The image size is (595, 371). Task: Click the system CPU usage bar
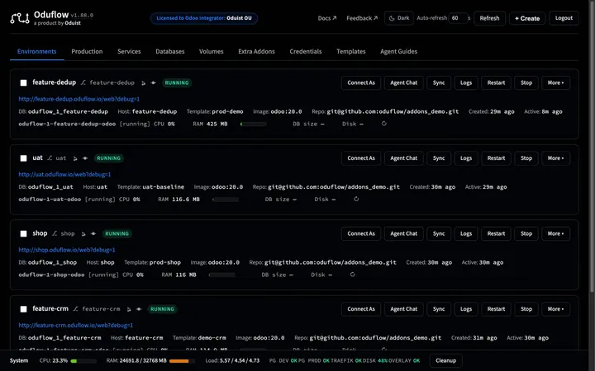point(83,361)
